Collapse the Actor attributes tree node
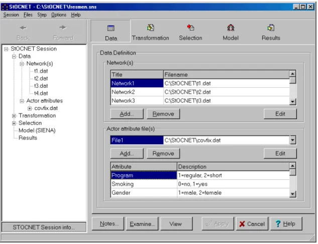Viewport: 318px width, 244px height. [22, 101]
